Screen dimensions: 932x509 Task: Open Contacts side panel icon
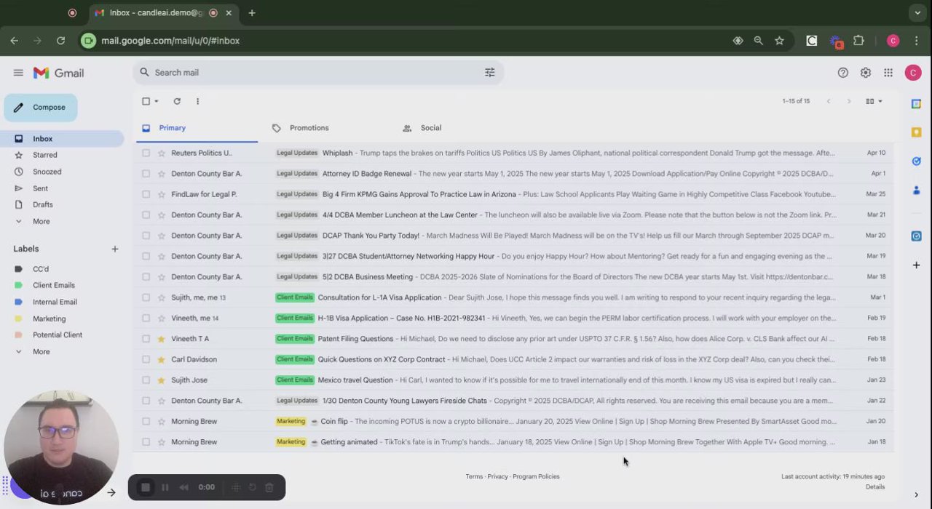point(916,190)
